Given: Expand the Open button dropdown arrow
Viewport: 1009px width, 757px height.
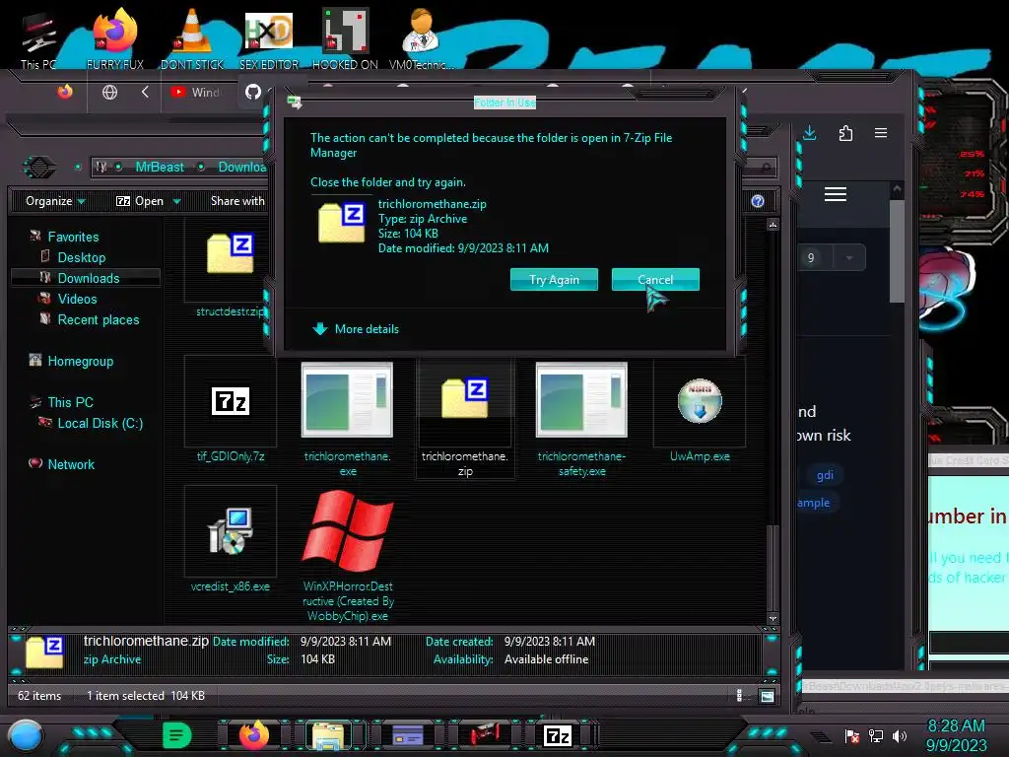Looking at the screenshot, I should (x=177, y=201).
